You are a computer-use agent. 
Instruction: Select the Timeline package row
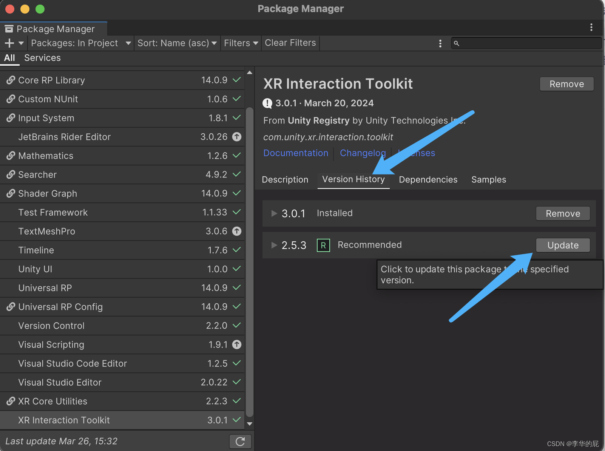[x=122, y=250]
